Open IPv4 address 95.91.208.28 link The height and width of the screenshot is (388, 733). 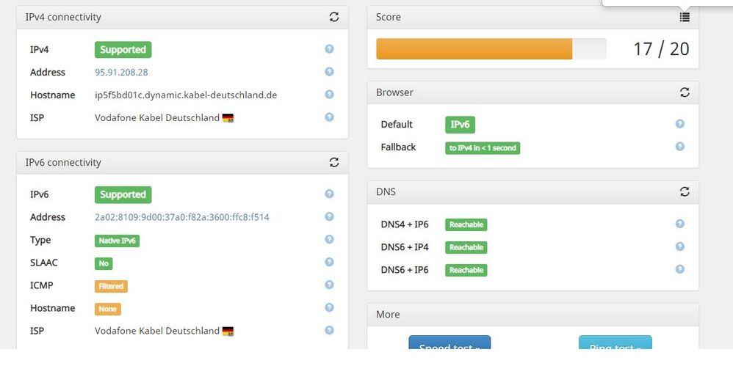coord(121,73)
